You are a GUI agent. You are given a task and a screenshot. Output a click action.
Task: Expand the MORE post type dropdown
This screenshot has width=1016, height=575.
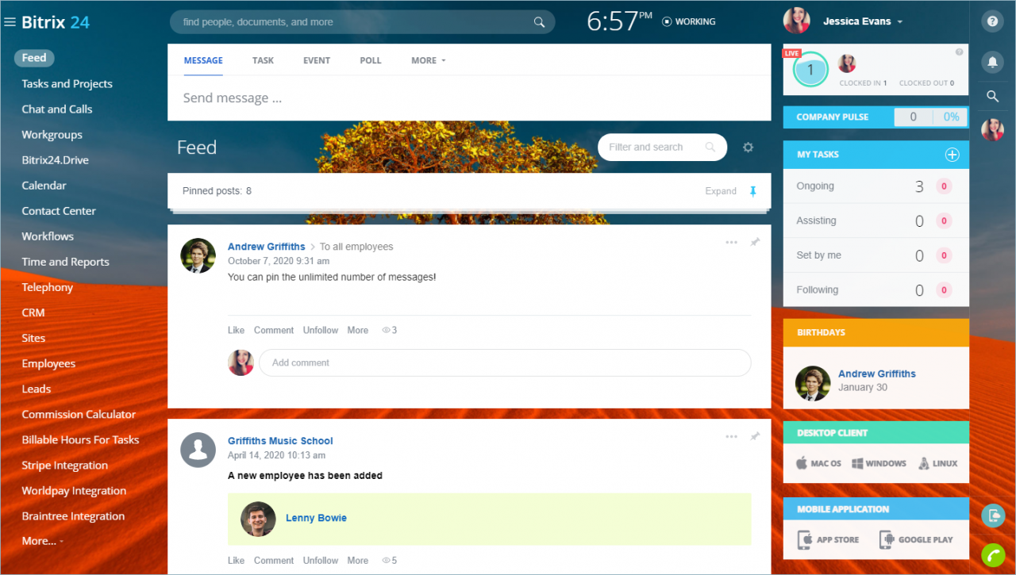coord(429,60)
